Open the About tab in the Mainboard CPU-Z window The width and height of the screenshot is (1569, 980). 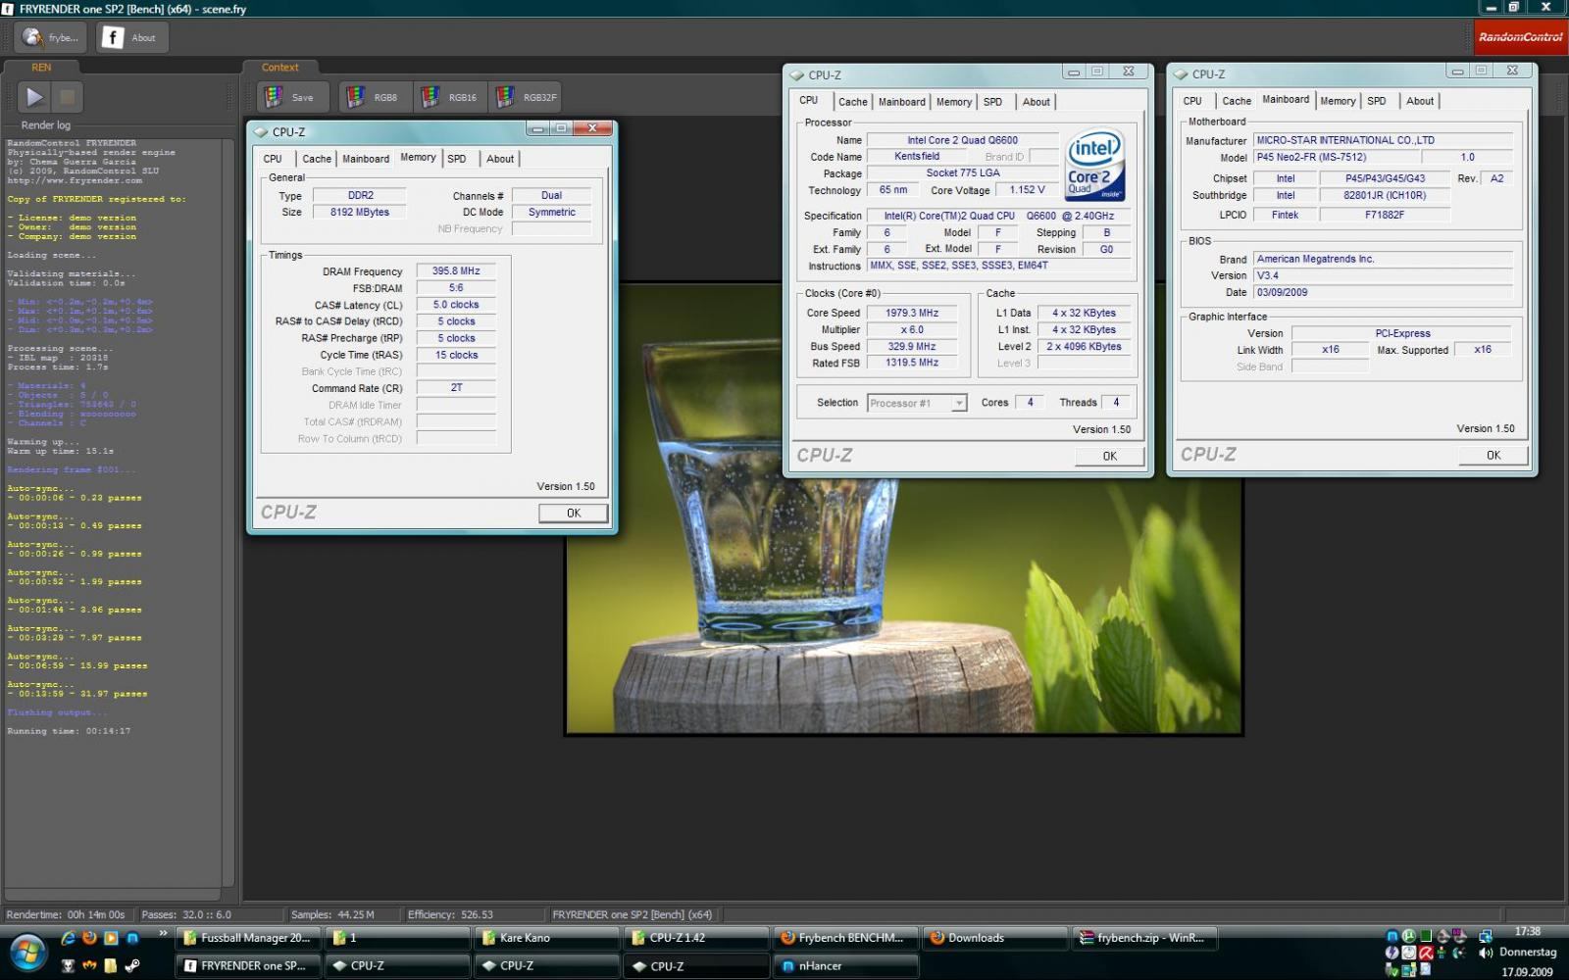coord(1420,101)
